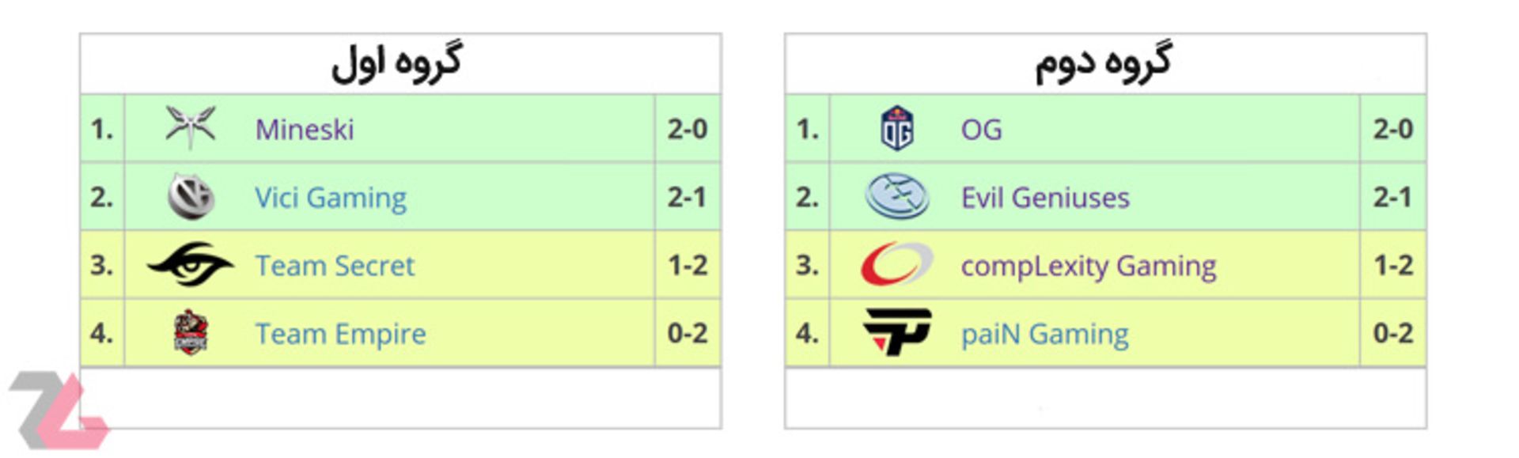Click the paiN Gaming logo

pyautogui.click(x=897, y=332)
